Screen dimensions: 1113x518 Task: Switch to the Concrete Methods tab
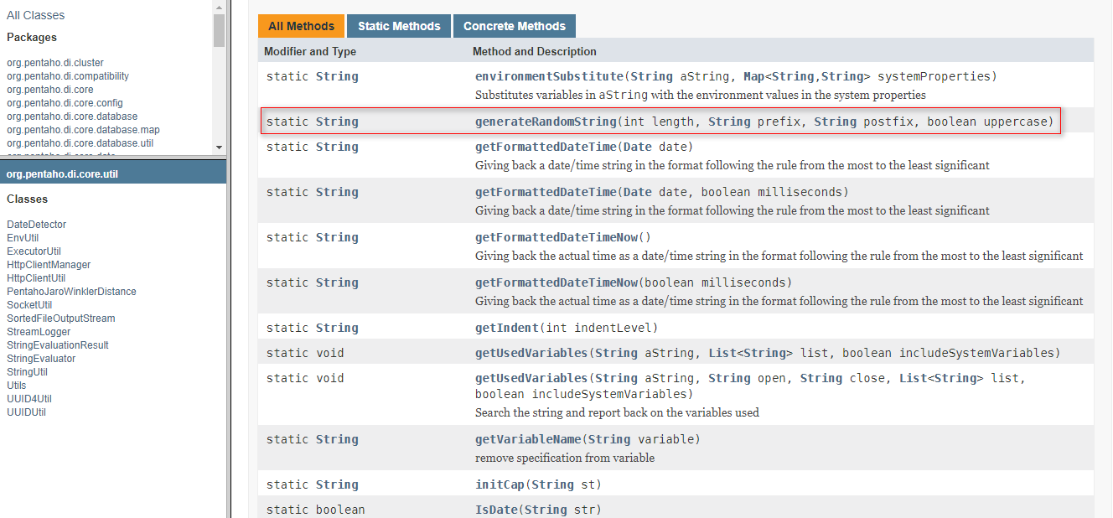point(514,26)
